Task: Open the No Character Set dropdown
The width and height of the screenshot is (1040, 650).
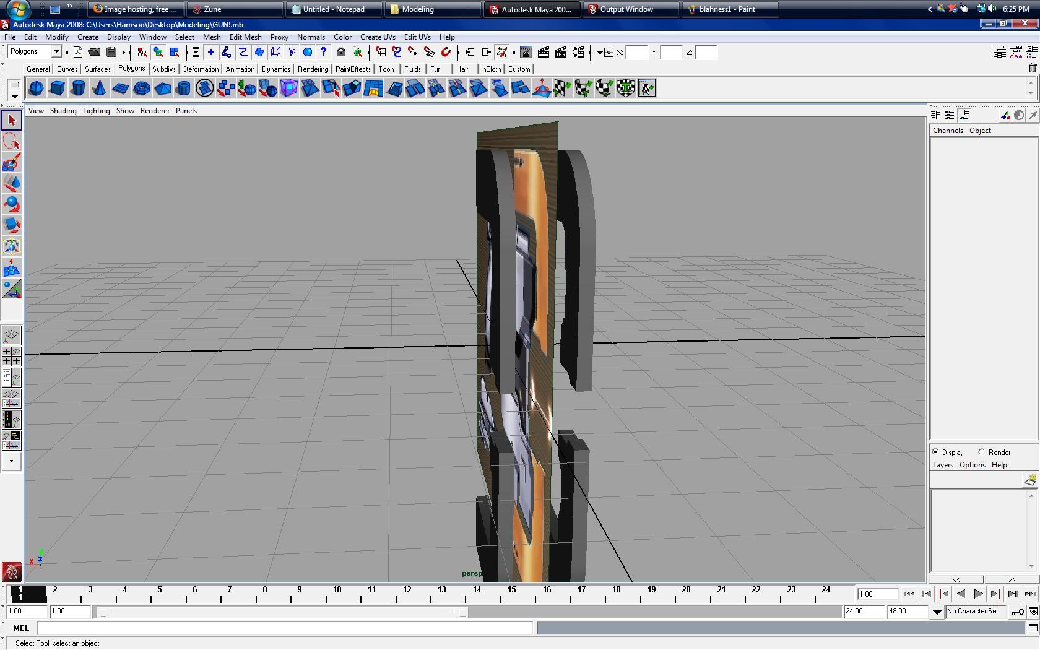Action: click(937, 612)
